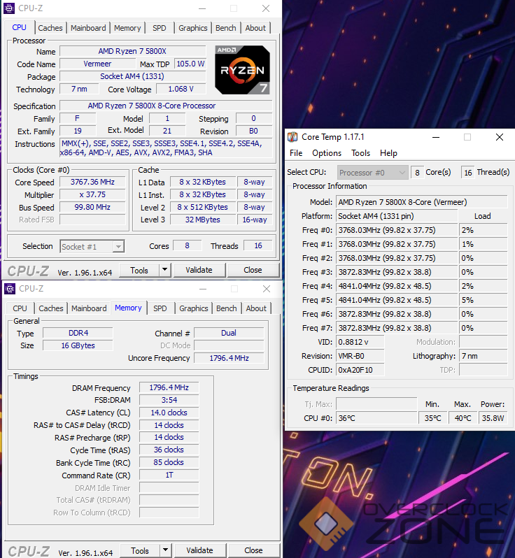Switch to Caches tab in upper CPU-Z window
The width and height of the screenshot is (515, 558).
[x=50, y=28]
